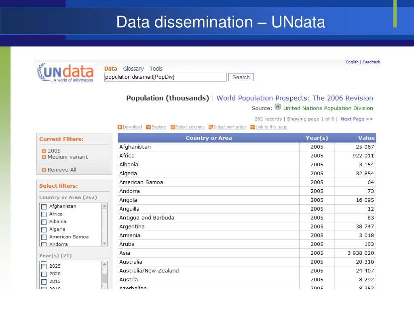The height and width of the screenshot is (310, 414).
Task: Click the Austria table row
Action: [247, 280]
